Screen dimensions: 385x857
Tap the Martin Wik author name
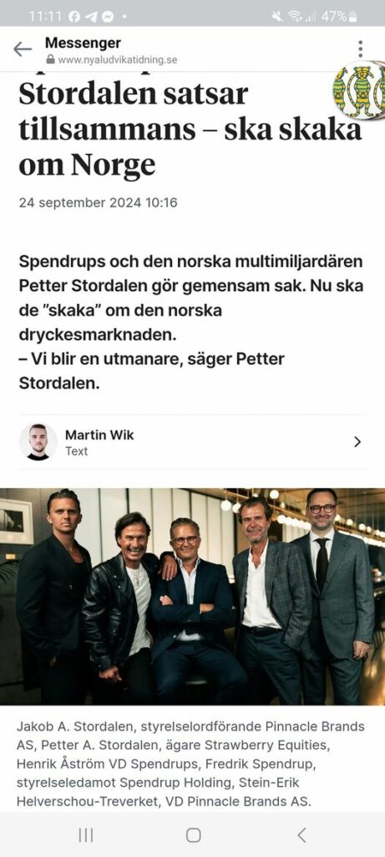click(99, 435)
